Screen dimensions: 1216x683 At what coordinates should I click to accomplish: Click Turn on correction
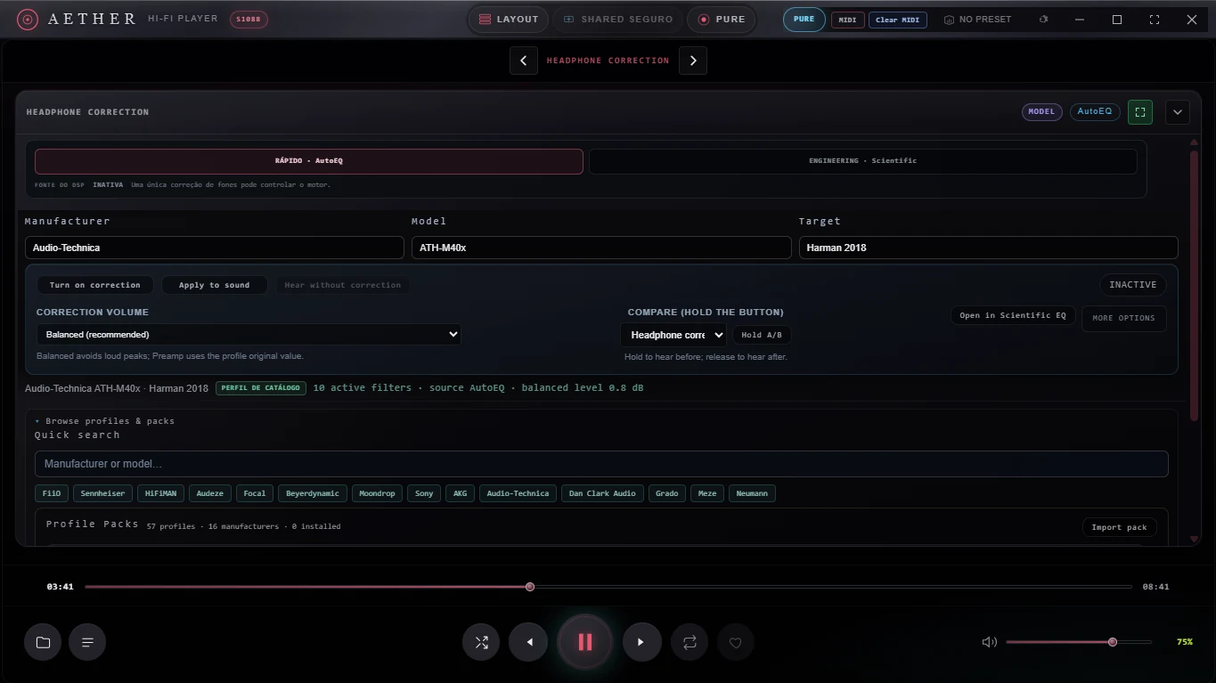(x=95, y=285)
